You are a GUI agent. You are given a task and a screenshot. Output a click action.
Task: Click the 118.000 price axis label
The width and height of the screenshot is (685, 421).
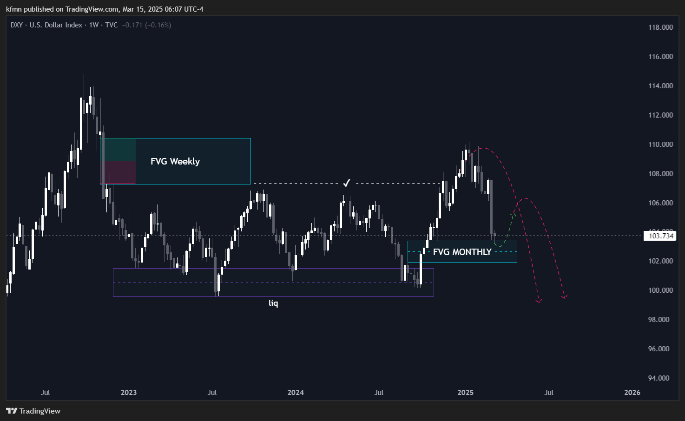pos(660,27)
